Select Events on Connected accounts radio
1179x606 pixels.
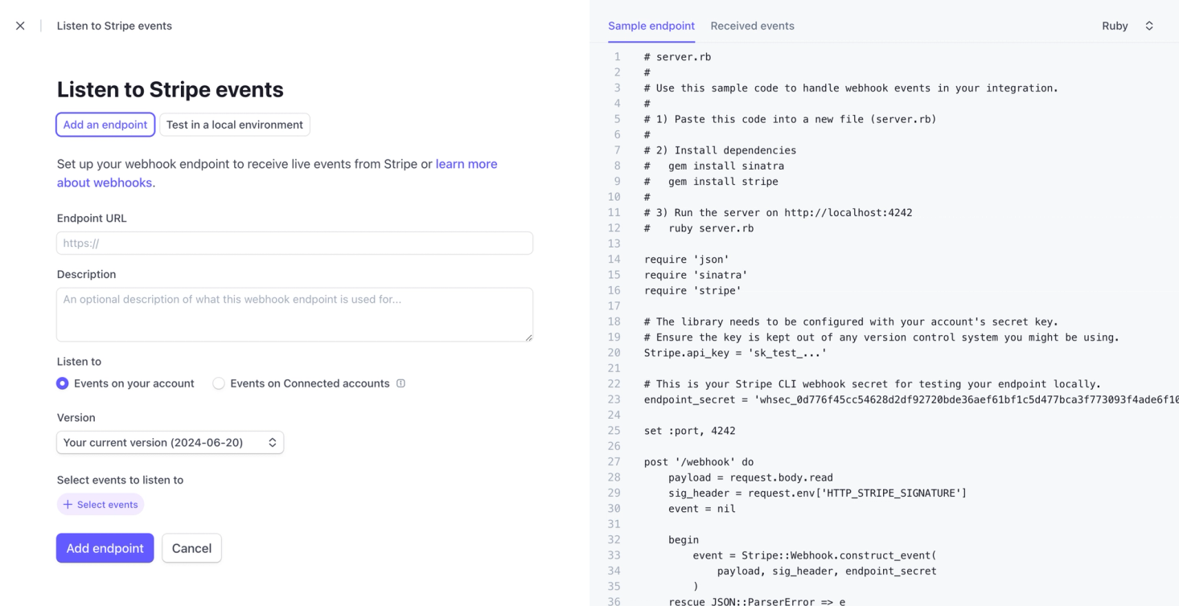point(219,383)
